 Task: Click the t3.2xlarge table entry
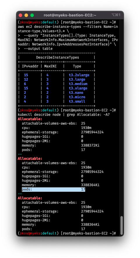(x=79, y=75)
